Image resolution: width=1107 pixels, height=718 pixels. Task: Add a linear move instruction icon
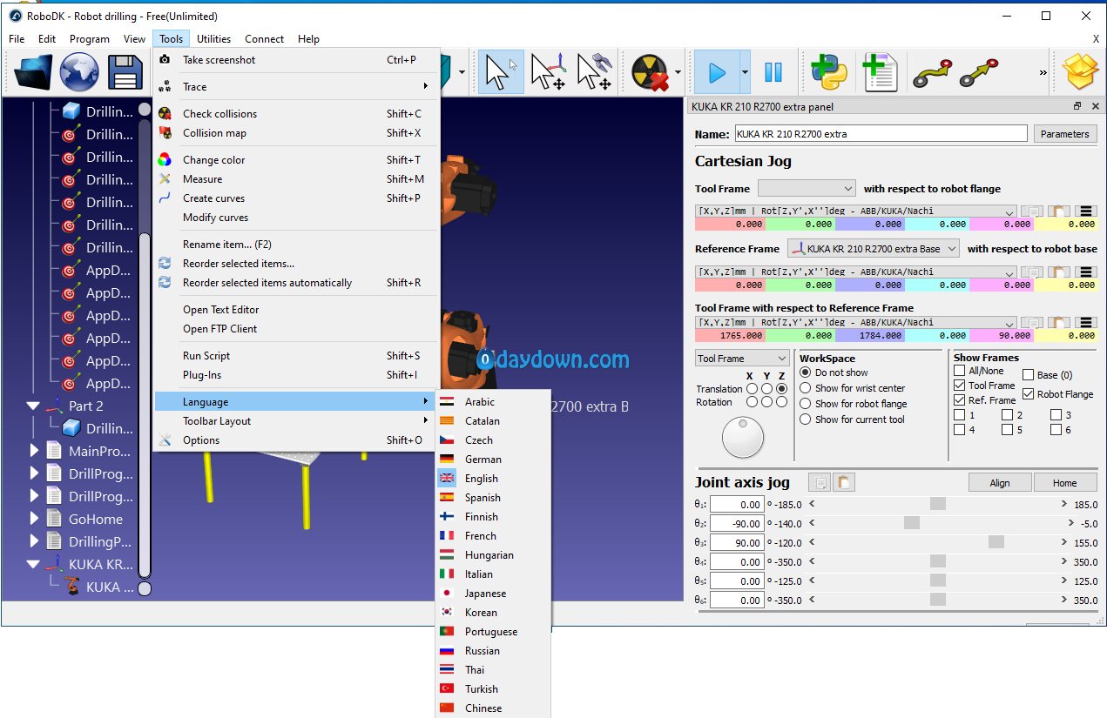coord(978,72)
